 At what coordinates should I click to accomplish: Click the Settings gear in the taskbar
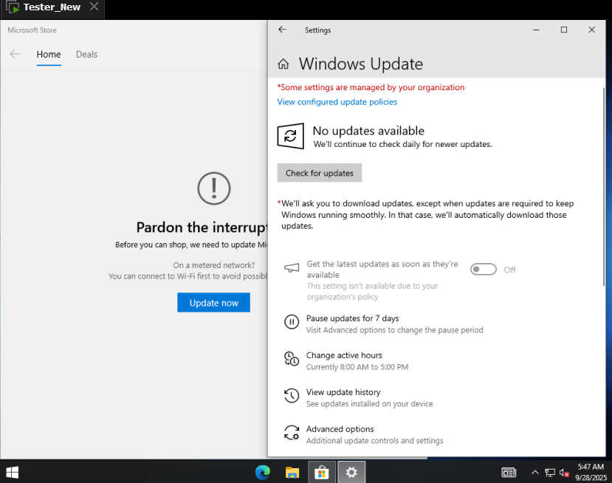point(351,473)
